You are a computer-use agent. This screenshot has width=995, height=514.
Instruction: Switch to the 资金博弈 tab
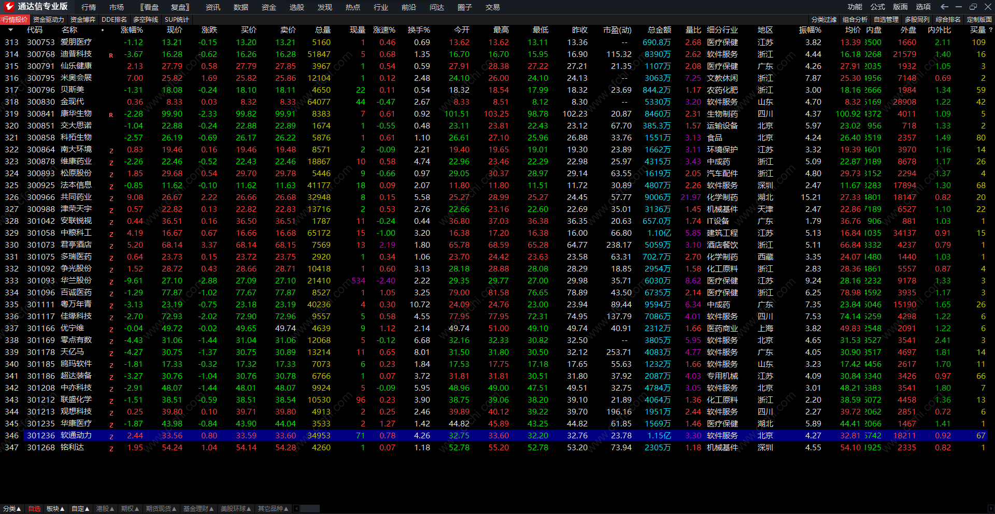tap(83, 20)
